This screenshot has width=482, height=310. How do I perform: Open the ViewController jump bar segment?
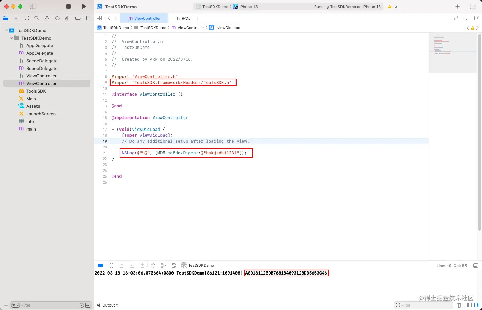188,28
